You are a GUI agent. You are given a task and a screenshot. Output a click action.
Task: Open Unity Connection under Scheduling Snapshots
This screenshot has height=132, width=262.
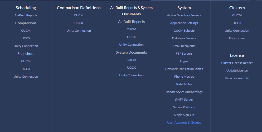click(26, 77)
